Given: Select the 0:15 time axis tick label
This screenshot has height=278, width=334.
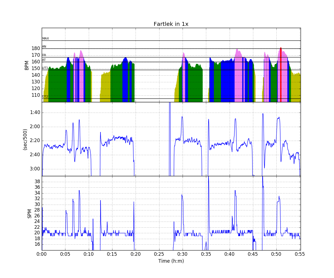Looking at the screenshot, I should coord(112,254).
